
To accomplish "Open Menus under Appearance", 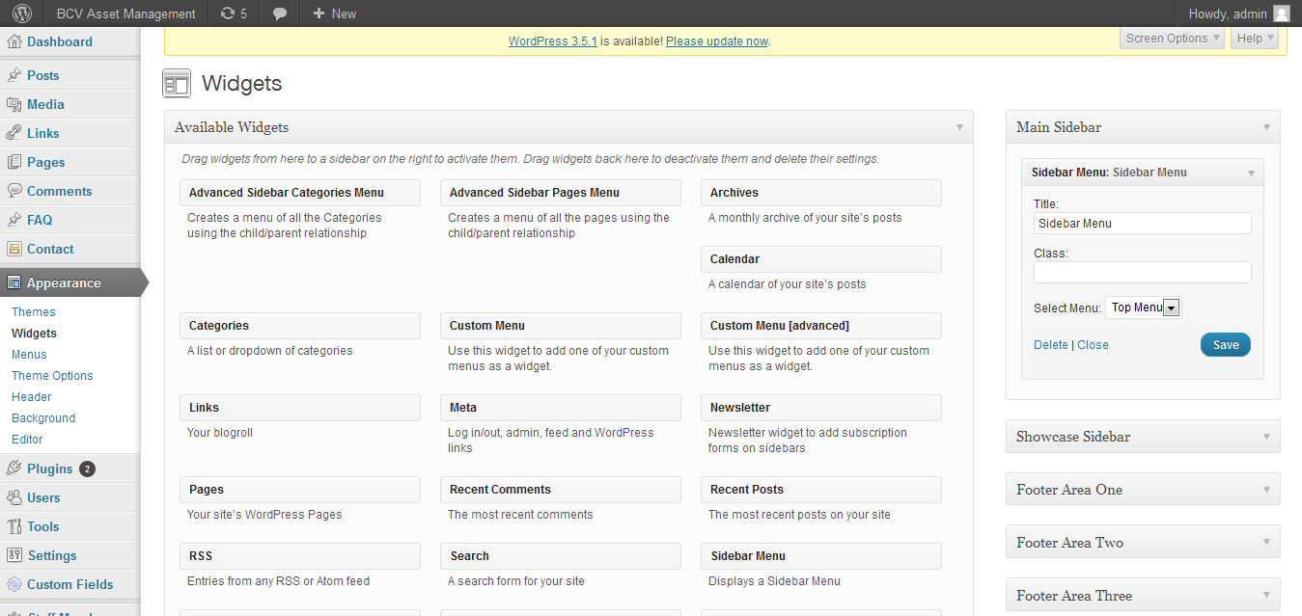I will [29, 355].
